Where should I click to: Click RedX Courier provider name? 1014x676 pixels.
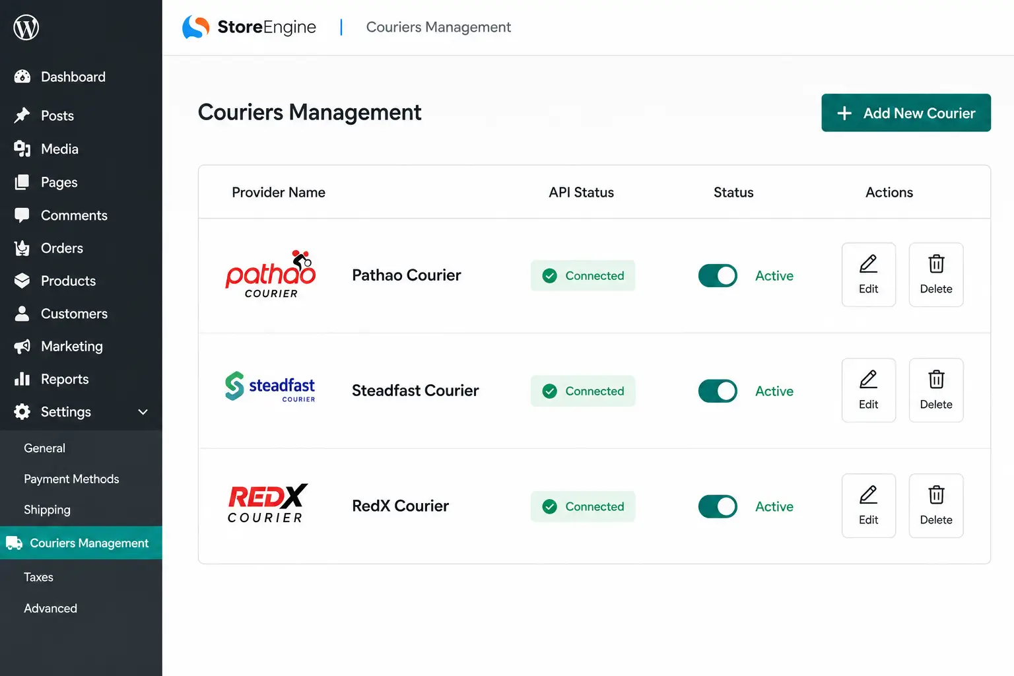(x=401, y=506)
